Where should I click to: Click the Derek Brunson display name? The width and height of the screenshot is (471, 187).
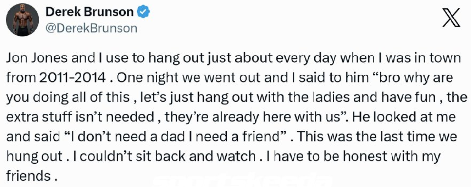coord(90,12)
